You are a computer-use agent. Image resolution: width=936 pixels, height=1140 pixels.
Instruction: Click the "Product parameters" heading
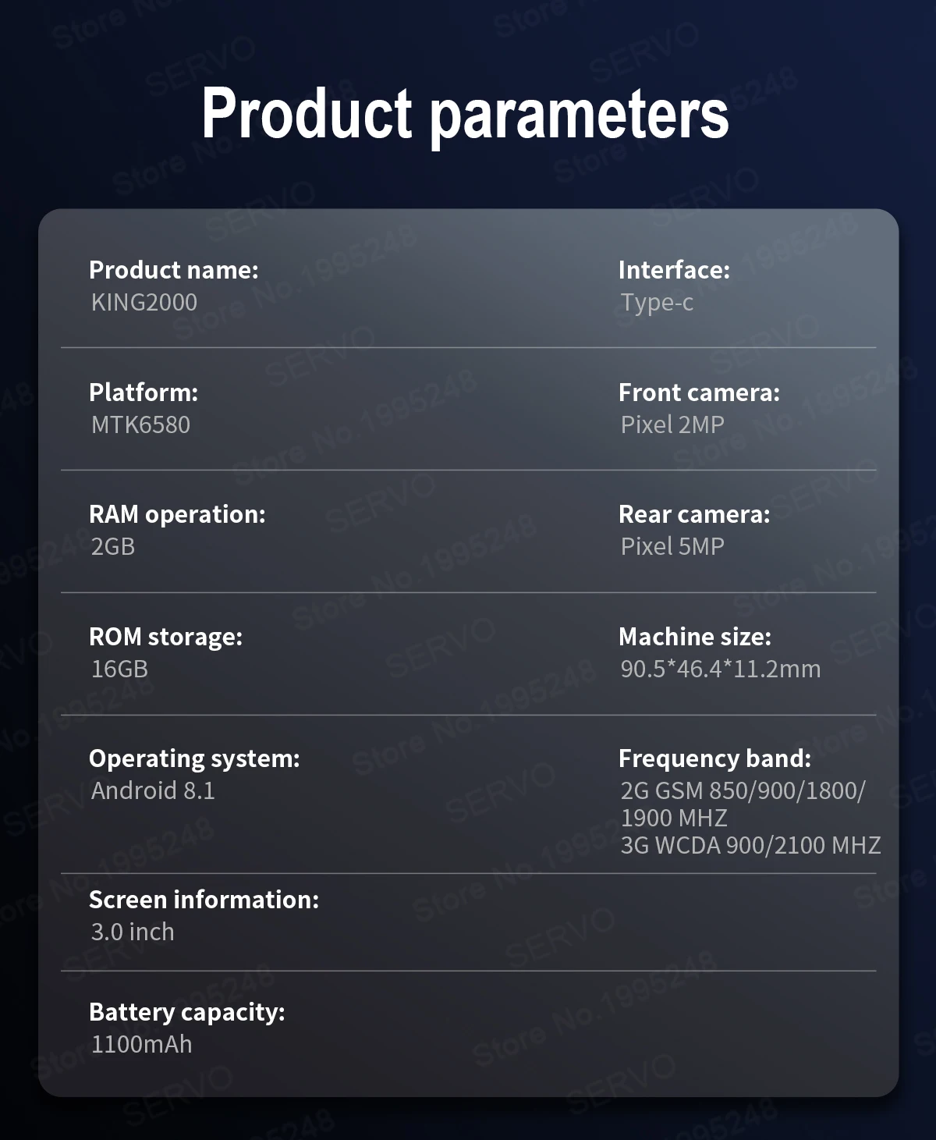tap(465, 114)
